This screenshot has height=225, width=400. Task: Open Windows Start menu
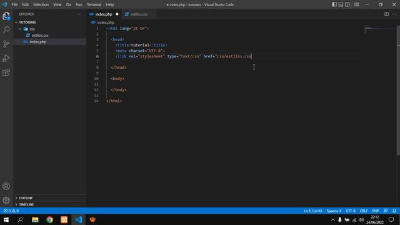pos(6,219)
